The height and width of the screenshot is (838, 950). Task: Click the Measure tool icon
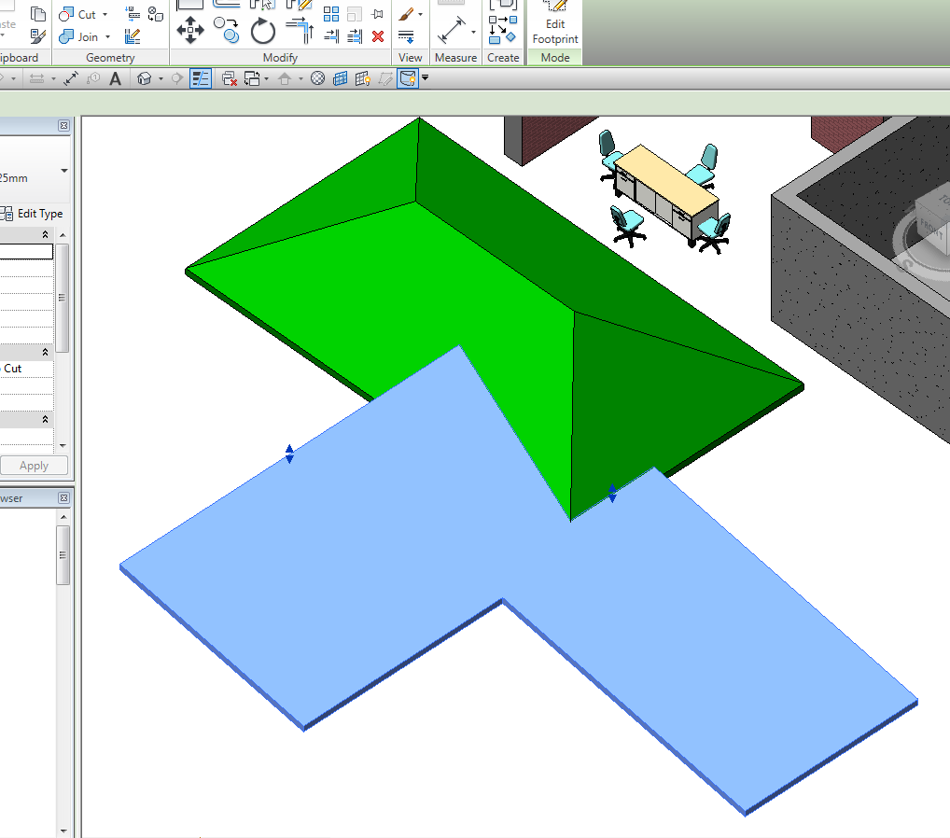pos(452,30)
